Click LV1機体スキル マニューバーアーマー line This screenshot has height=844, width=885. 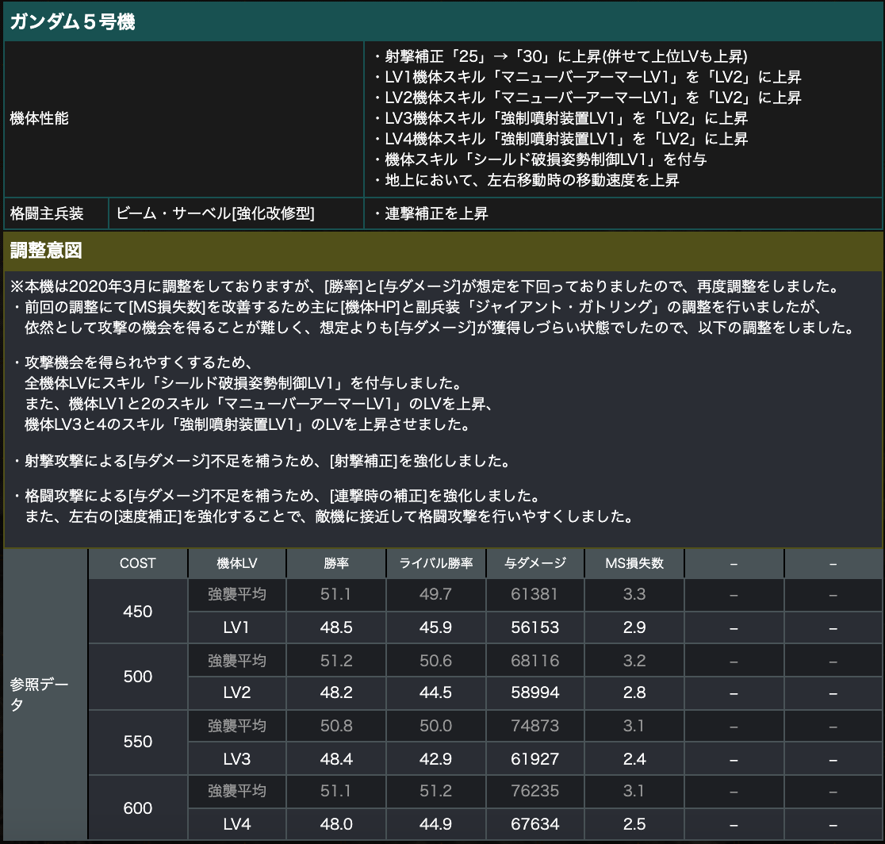coord(587,77)
